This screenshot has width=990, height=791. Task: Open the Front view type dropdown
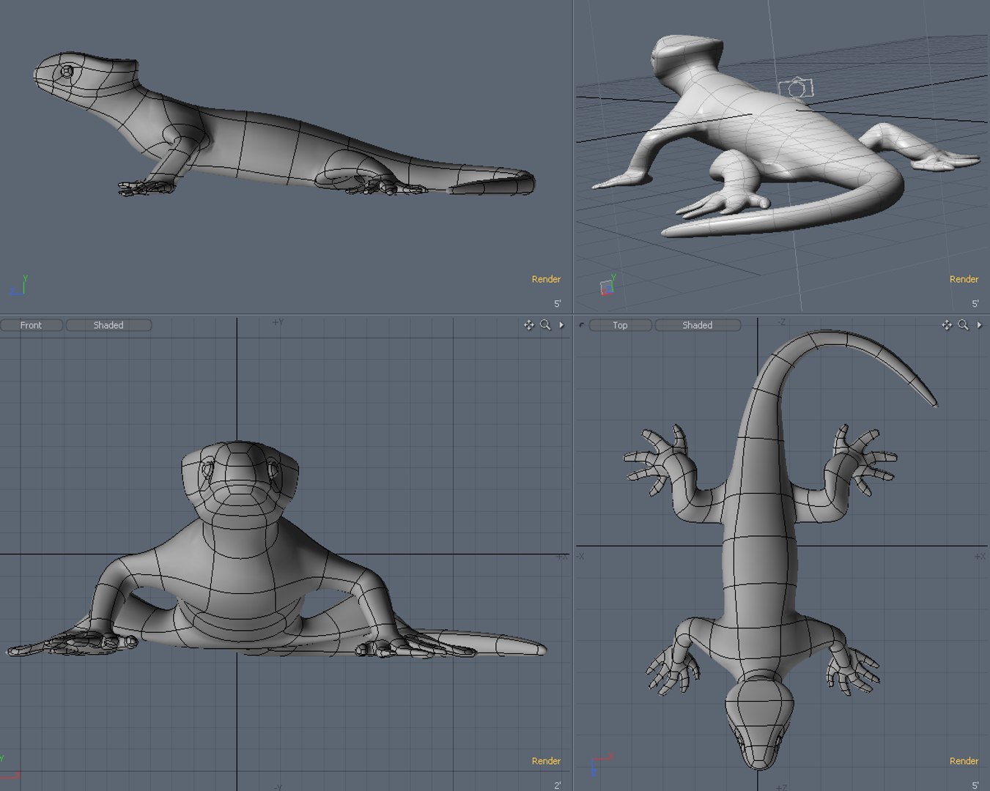click(x=32, y=325)
